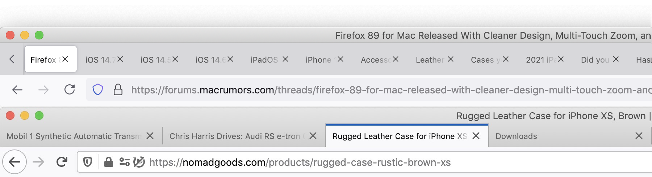Close the iOS 14.7 tab

click(x=120, y=59)
